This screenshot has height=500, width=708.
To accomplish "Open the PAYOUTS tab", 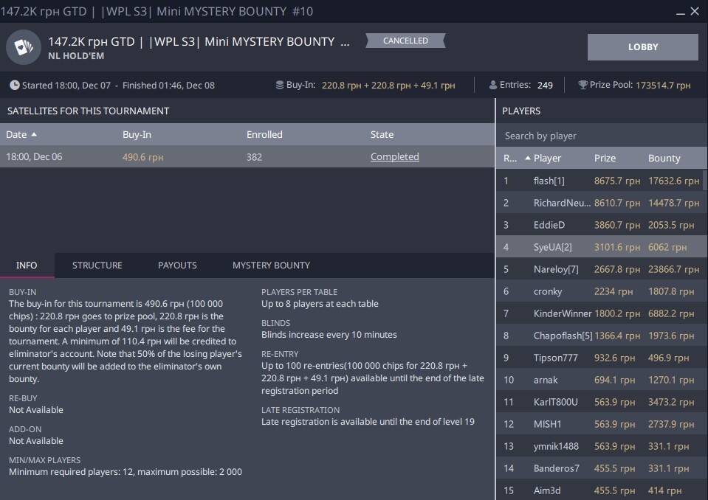I will click(177, 265).
